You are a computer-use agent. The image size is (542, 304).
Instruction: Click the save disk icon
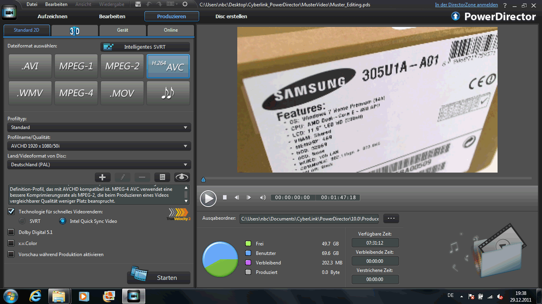138,4
